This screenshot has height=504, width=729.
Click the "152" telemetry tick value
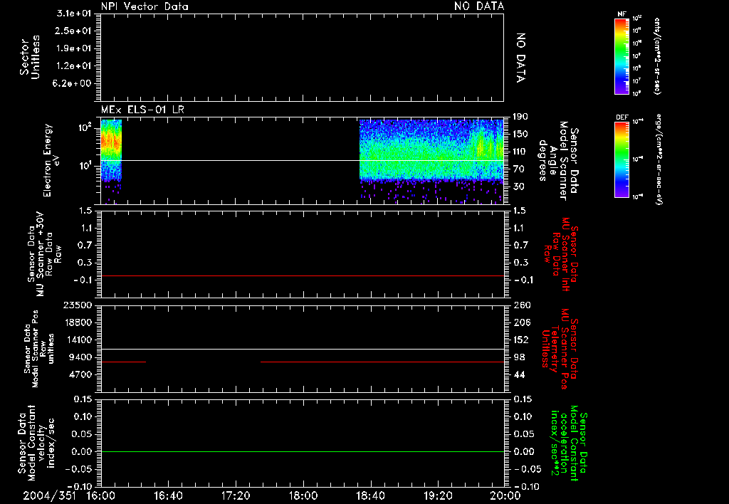[x=520, y=340]
